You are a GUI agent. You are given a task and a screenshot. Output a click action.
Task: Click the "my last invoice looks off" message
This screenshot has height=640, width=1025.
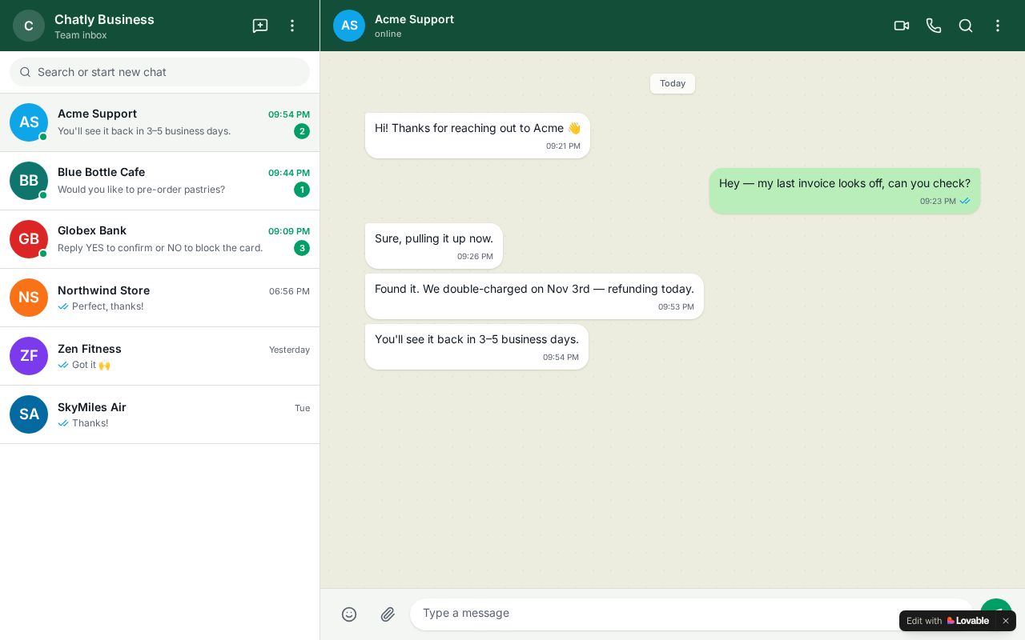click(x=845, y=190)
